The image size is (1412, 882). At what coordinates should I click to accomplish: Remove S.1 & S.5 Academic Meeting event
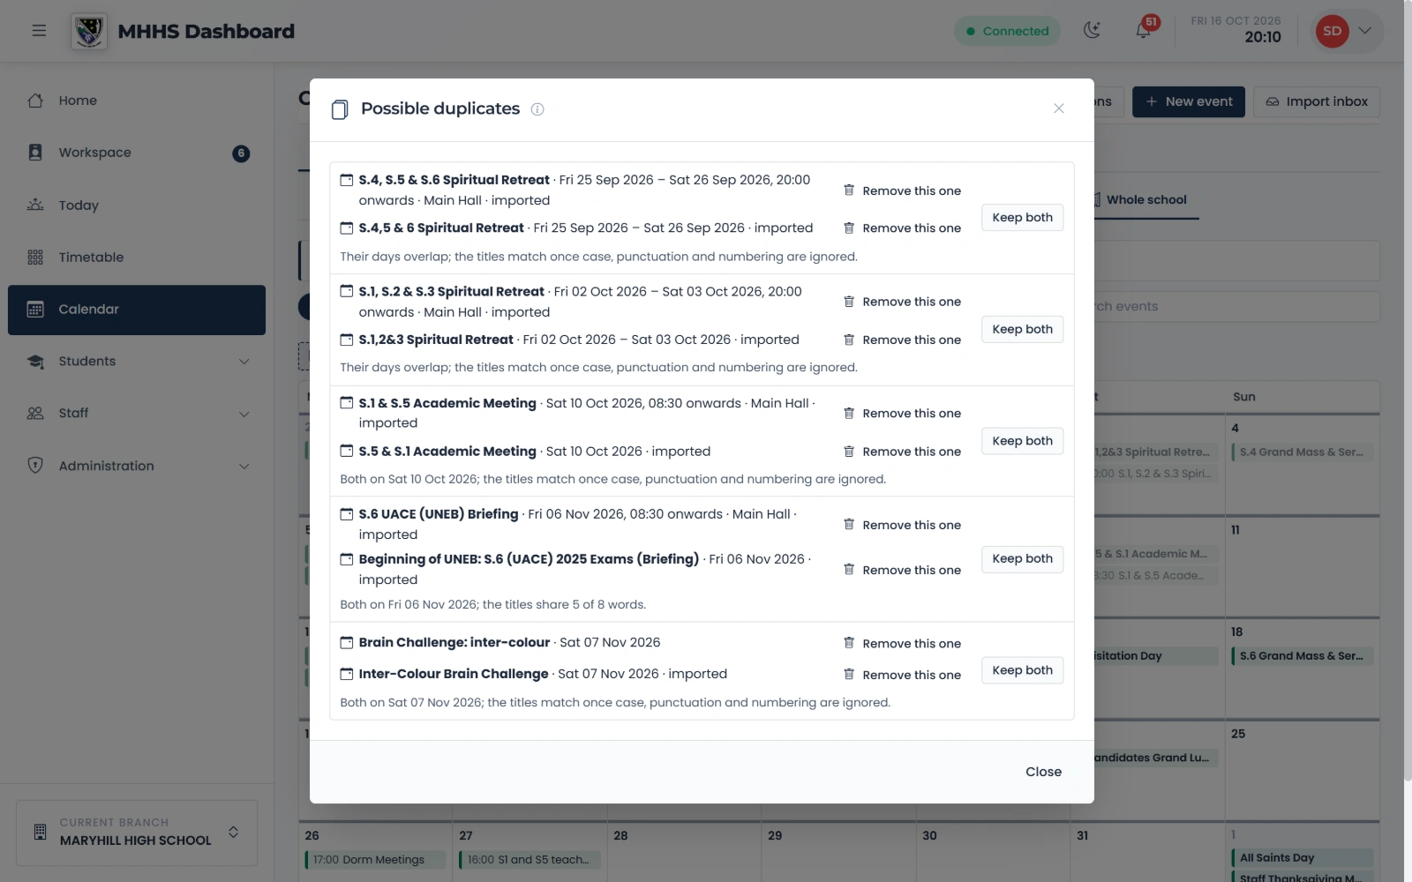(902, 414)
